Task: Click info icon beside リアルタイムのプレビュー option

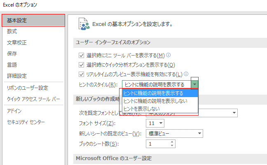Action: 186,74
